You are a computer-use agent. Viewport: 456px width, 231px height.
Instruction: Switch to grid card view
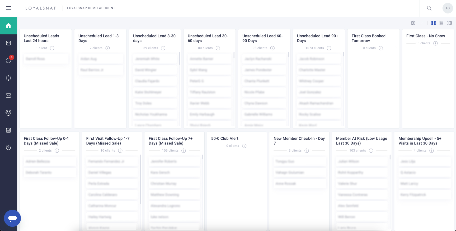click(434, 23)
